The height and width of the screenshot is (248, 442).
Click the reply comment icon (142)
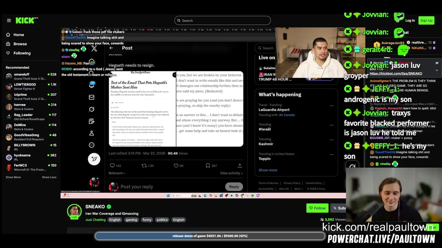point(112,166)
